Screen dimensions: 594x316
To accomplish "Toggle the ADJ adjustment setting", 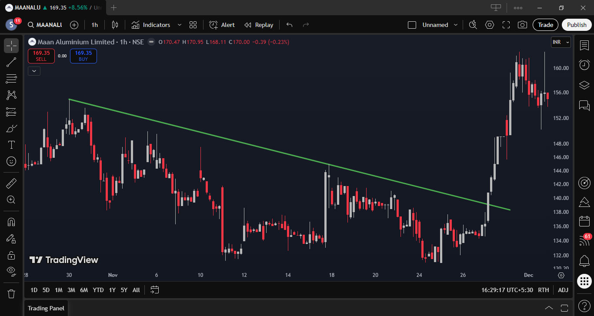I will point(563,290).
